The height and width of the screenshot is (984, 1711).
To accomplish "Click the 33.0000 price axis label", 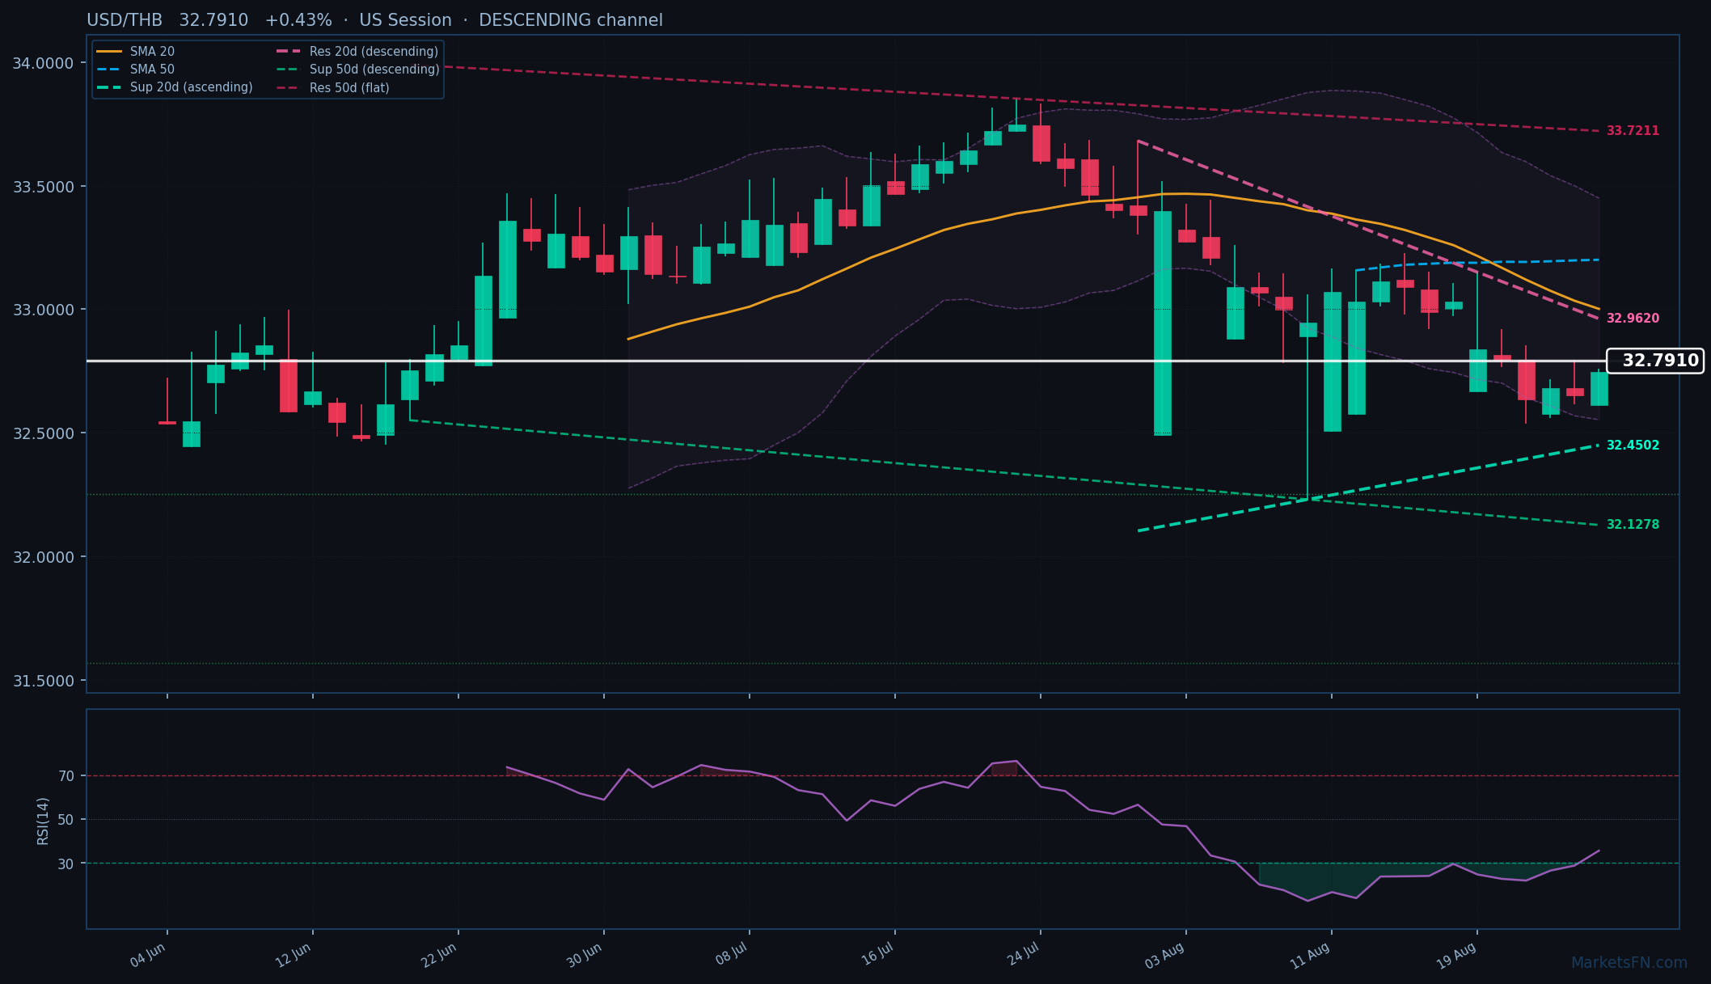I will 43,310.
